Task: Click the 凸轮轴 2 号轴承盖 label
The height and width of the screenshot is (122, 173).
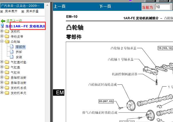Action: coord(123,48)
